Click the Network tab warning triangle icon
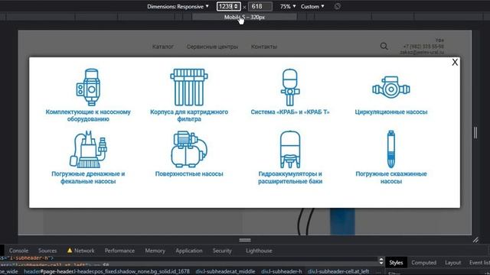490x275 pixels. (x=70, y=251)
